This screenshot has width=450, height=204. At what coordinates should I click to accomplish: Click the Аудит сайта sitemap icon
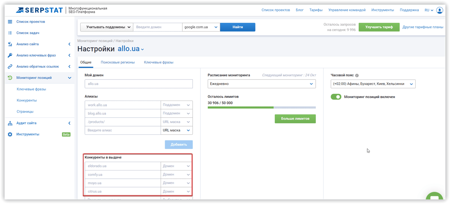click(x=10, y=123)
